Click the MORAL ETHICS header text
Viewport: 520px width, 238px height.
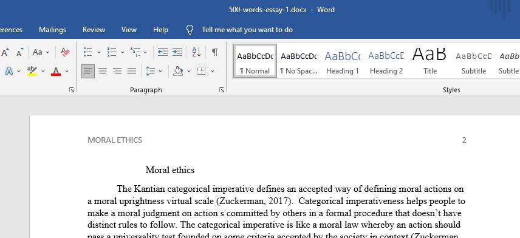[x=115, y=140]
